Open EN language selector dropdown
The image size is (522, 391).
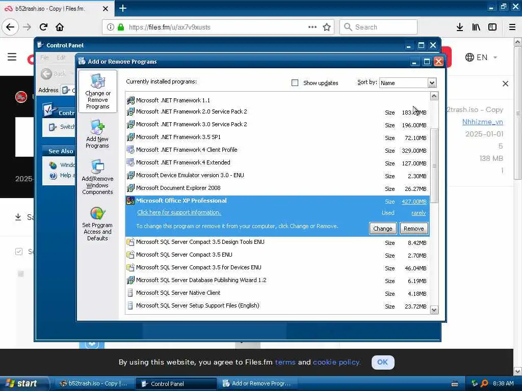tap(481, 57)
